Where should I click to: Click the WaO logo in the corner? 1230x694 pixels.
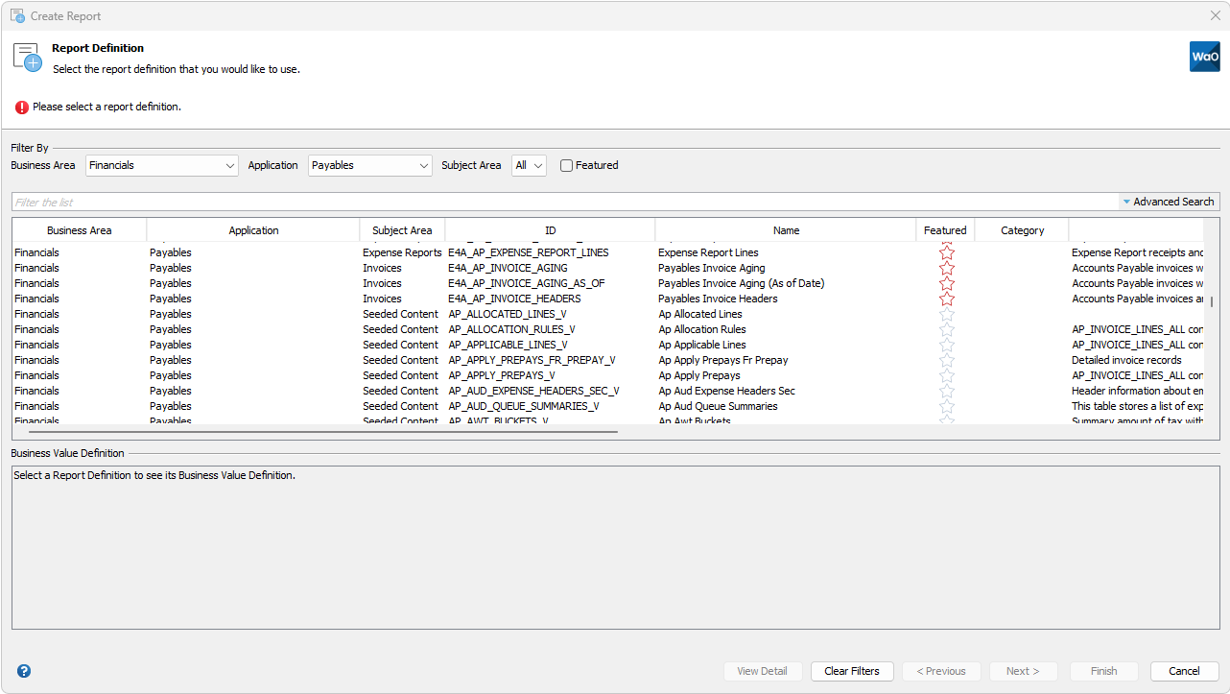pos(1204,57)
